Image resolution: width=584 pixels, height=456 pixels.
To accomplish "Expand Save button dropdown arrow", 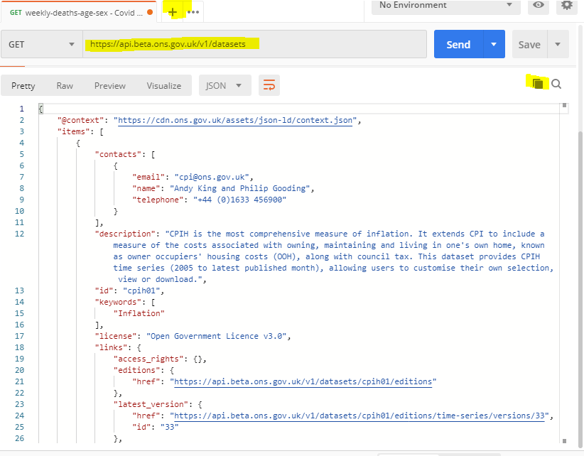I will pyautogui.click(x=558, y=44).
